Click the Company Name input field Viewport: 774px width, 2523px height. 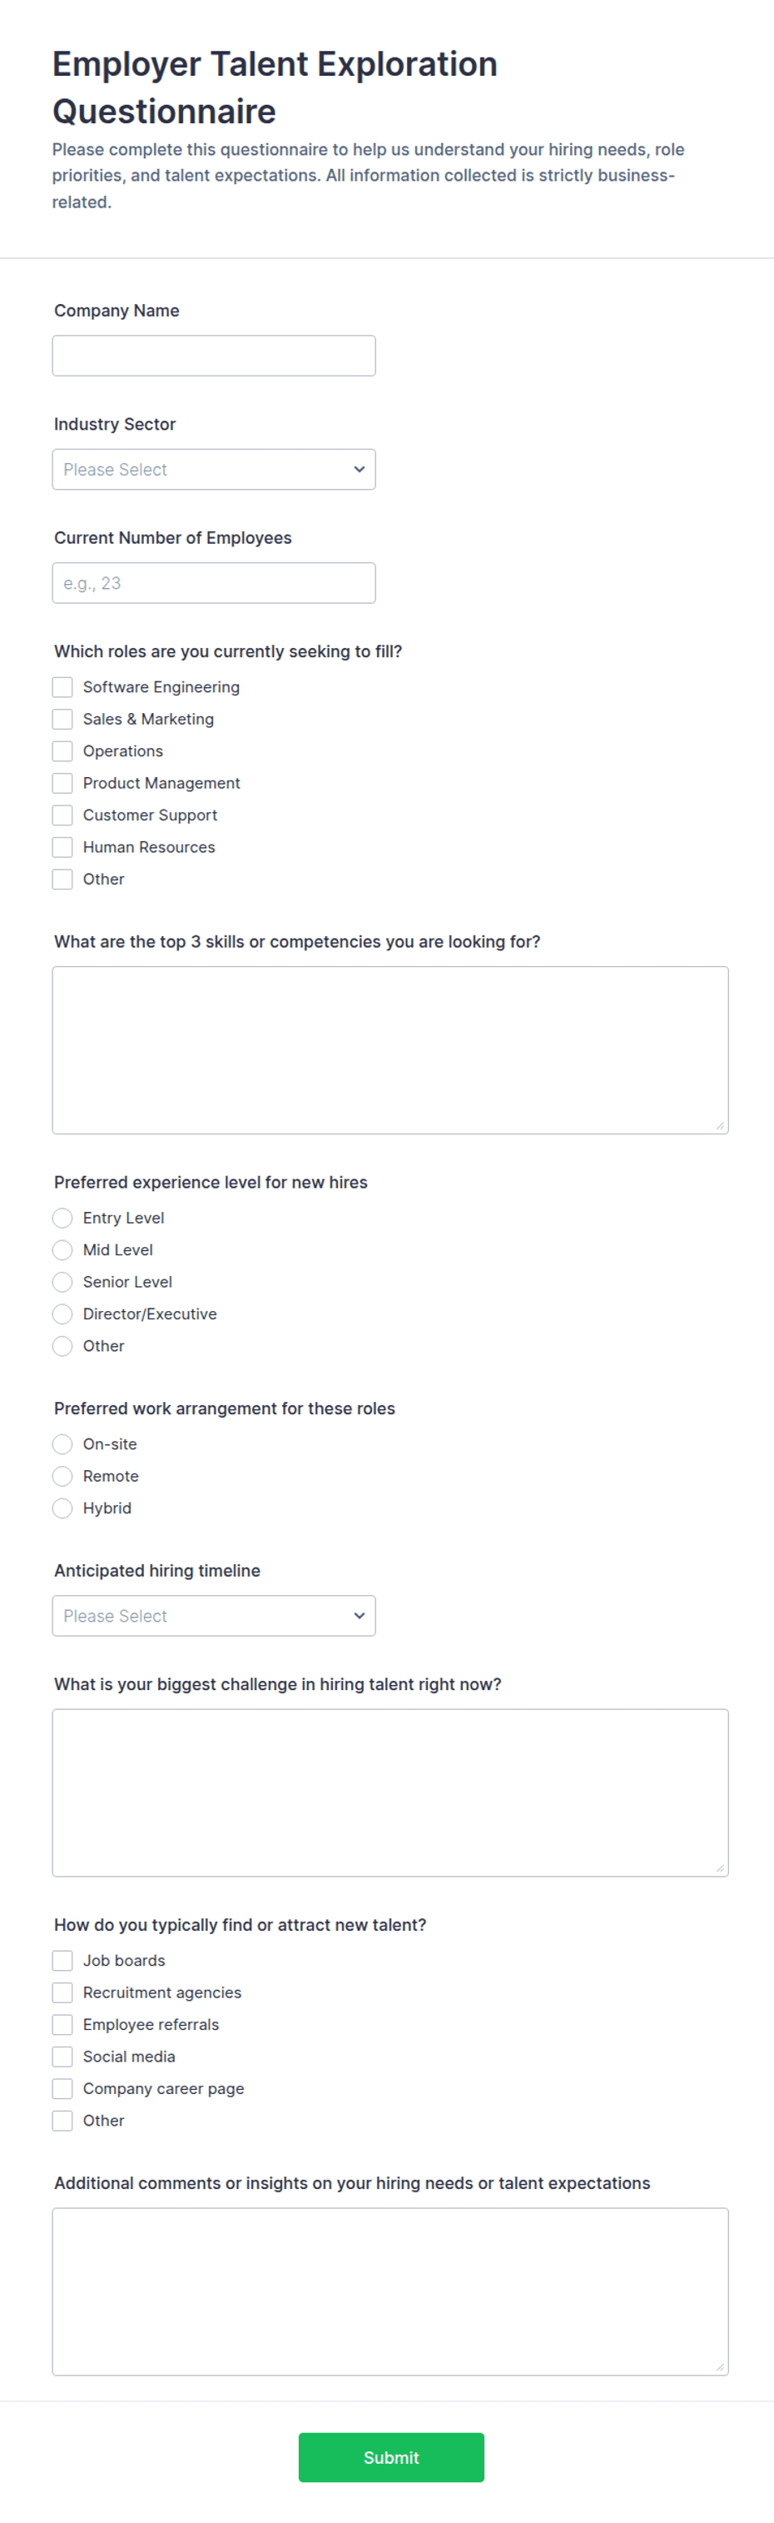point(213,356)
